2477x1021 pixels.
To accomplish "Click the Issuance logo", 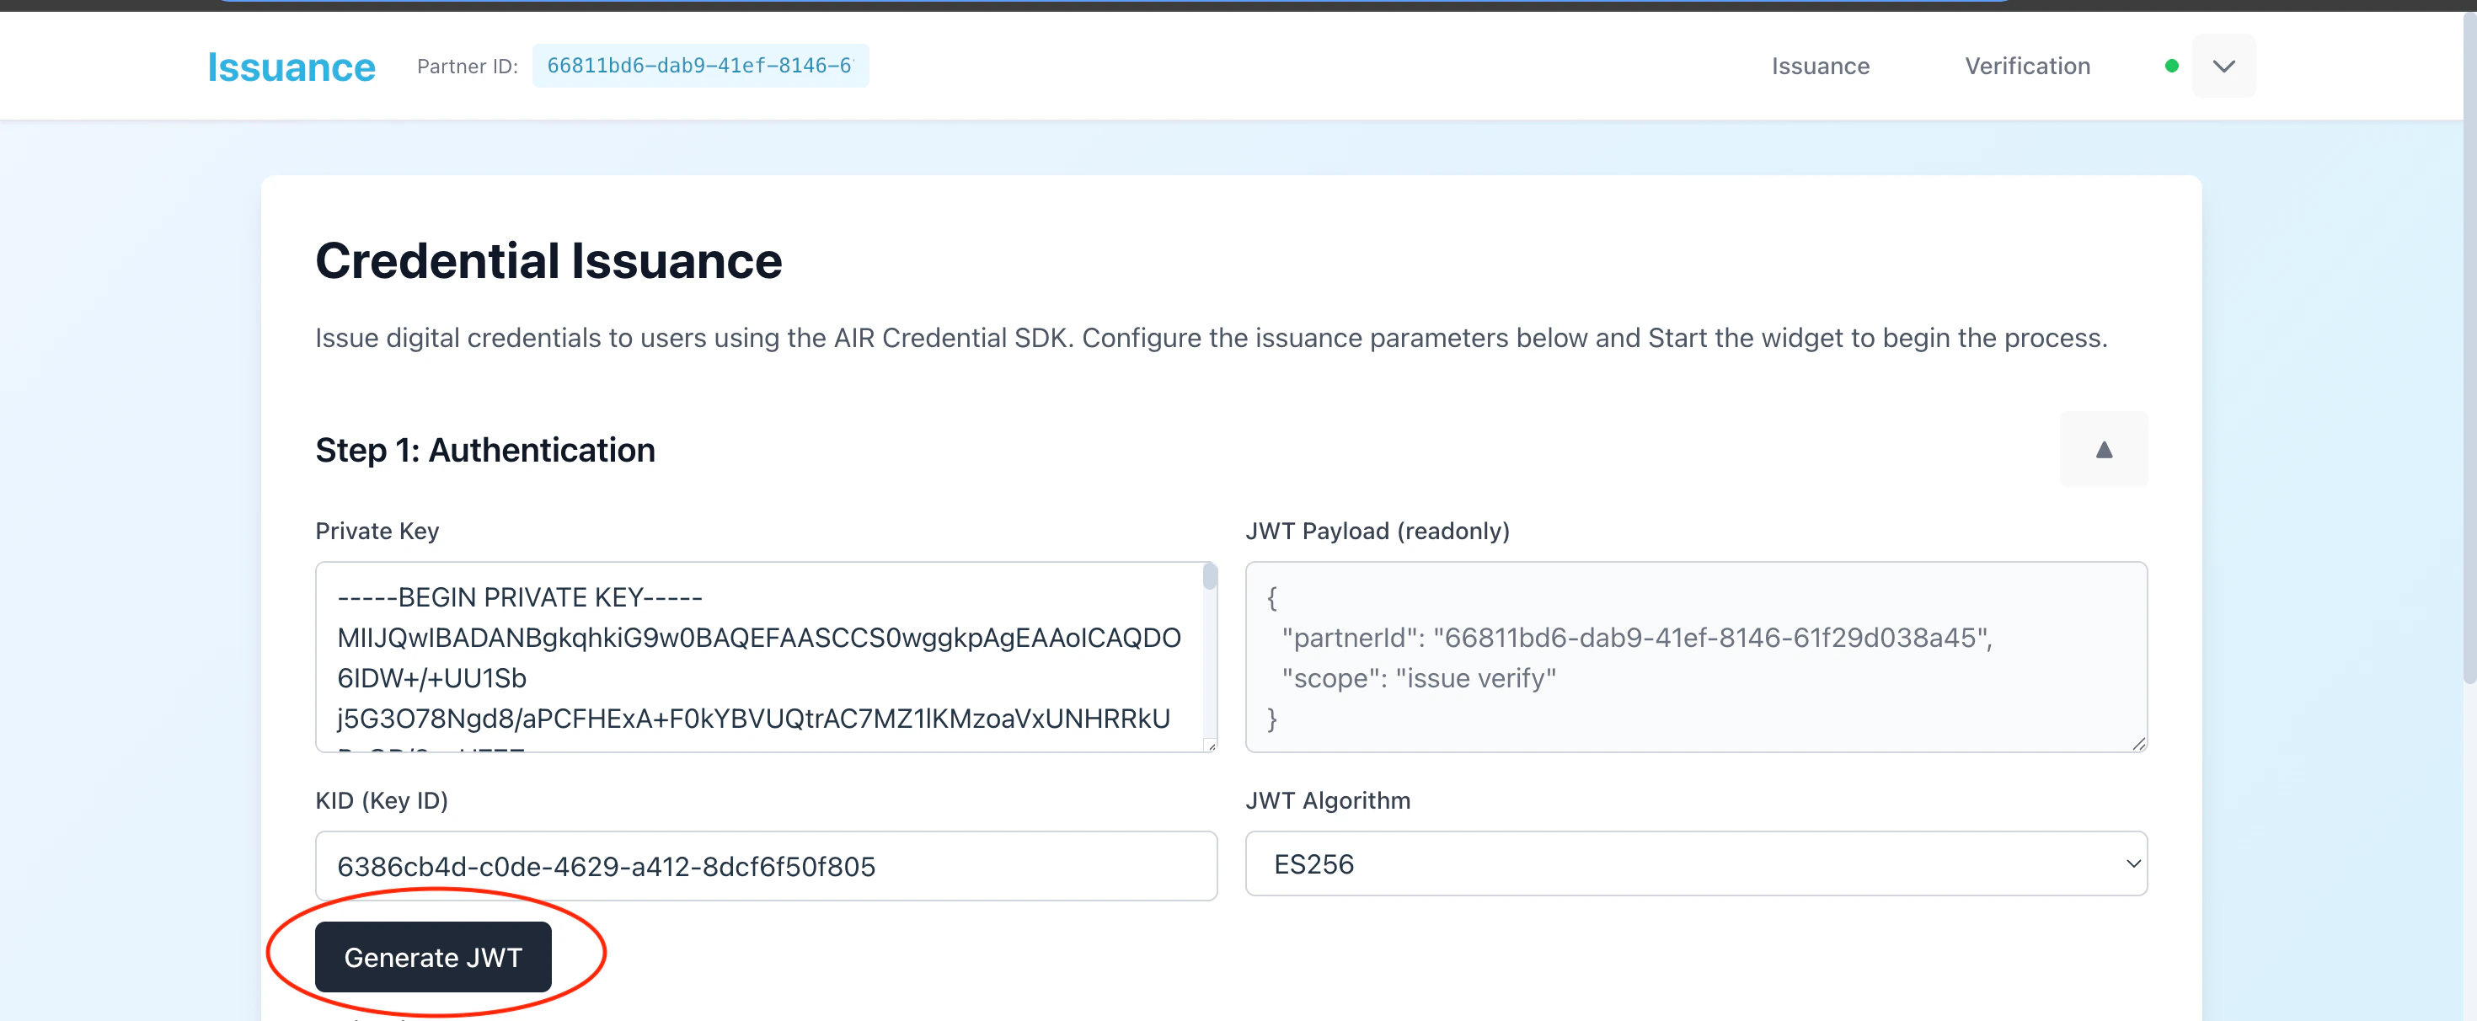I will pos(291,66).
